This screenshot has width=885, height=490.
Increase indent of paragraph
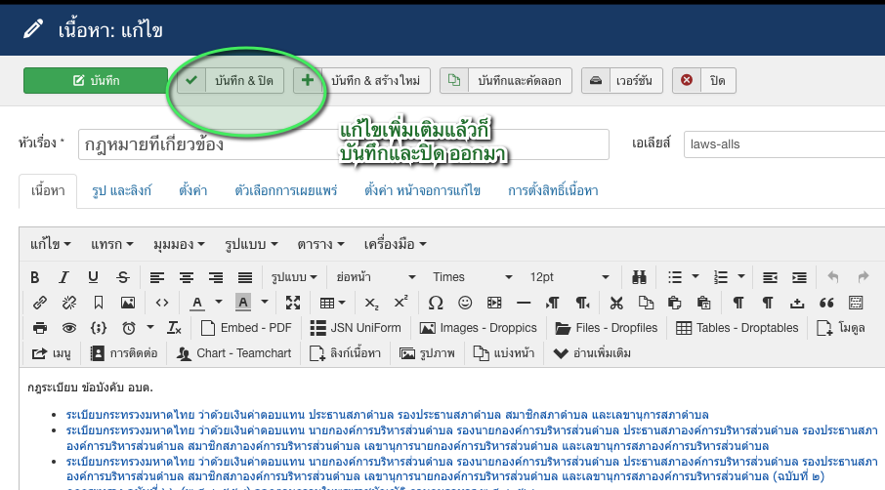click(x=799, y=277)
